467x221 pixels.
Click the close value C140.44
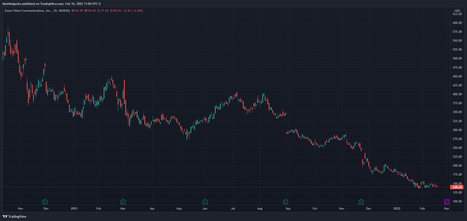pos(116,11)
